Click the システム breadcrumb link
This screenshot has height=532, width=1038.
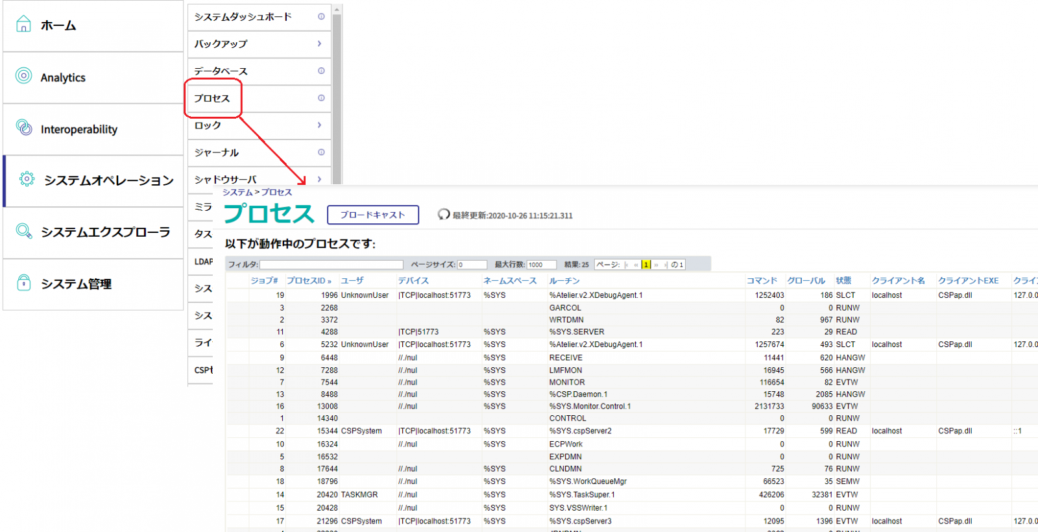[237, 192]
